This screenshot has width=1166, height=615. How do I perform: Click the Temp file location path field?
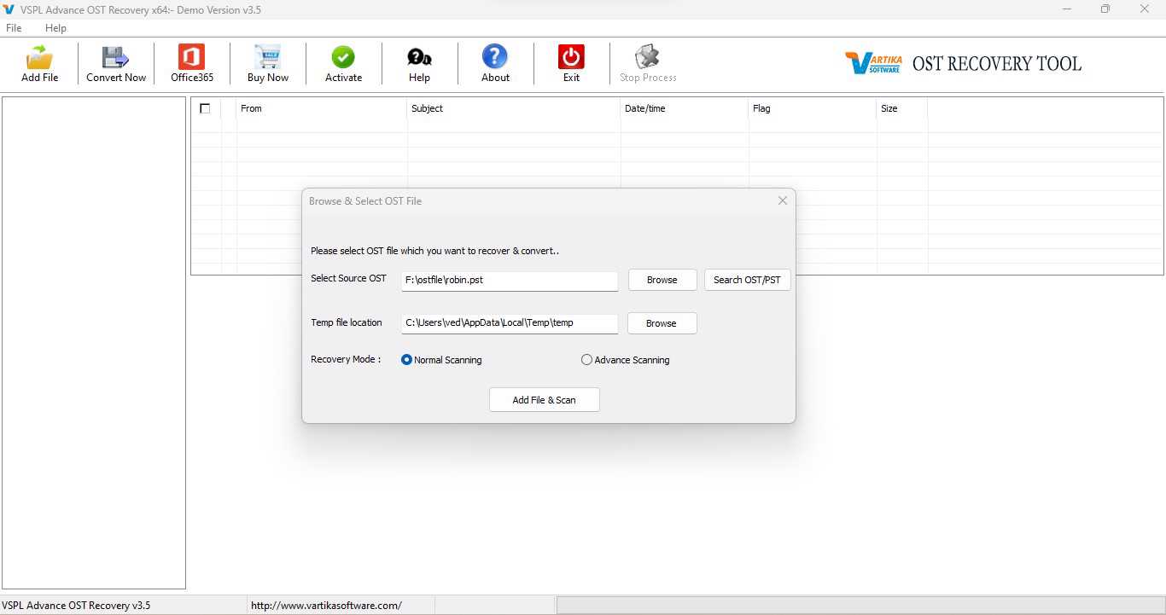510,323
